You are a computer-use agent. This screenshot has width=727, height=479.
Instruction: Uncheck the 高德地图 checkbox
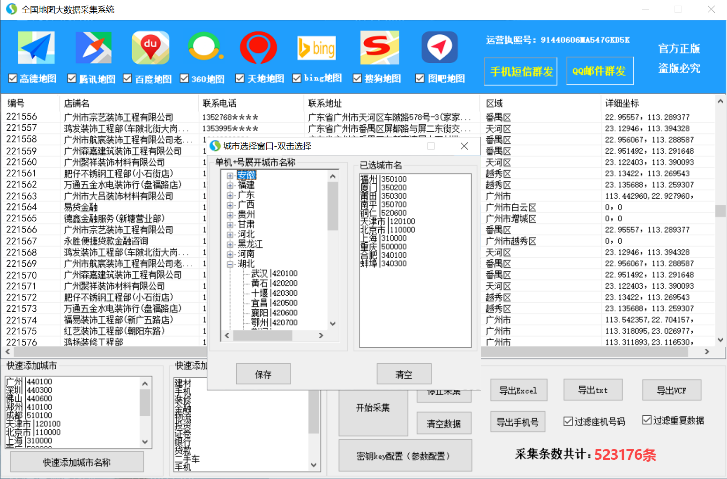click(13, 78)
